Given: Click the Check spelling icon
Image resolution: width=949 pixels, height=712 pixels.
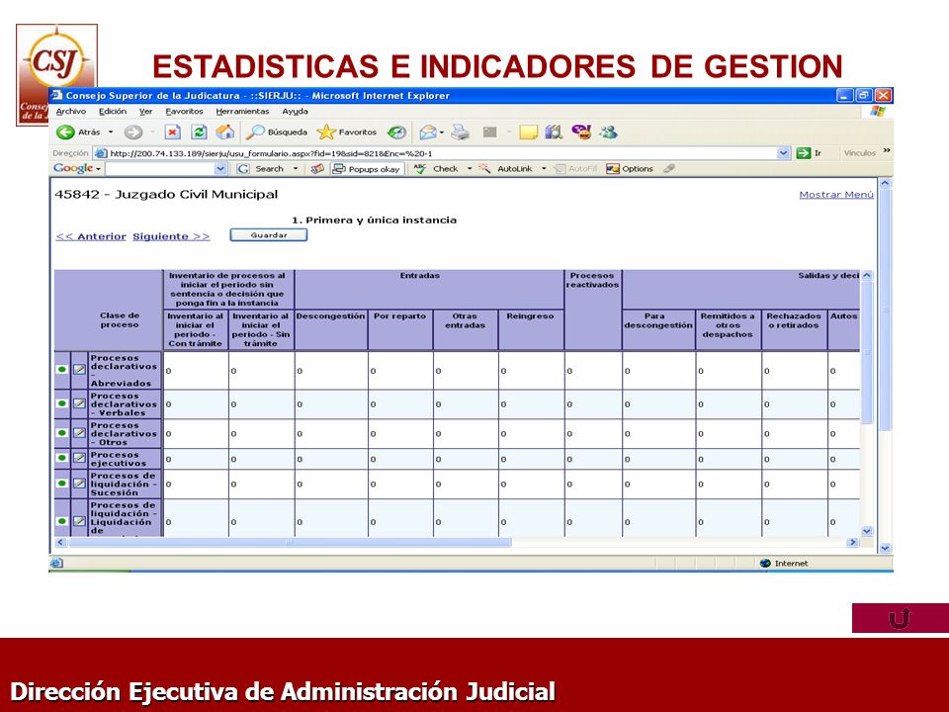Looking at the screenshot, I should pyautogui.click(x=420, y=169).
